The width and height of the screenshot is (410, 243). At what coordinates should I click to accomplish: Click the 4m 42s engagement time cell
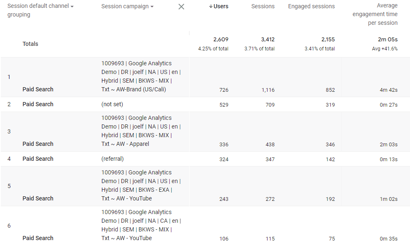(x=389, y=90)
